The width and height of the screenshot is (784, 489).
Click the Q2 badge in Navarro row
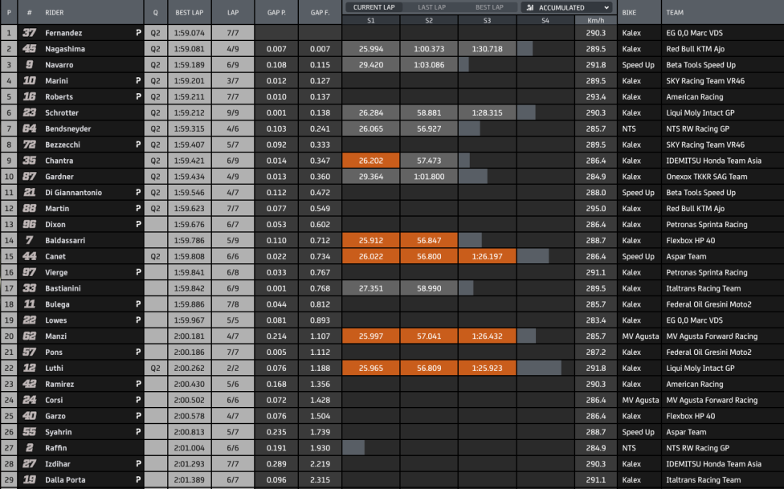tap(156, 65)
